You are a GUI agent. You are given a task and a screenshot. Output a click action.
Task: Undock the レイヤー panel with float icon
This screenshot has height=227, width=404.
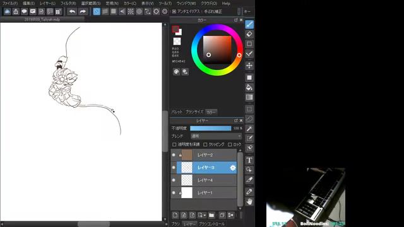coord(235,120)
